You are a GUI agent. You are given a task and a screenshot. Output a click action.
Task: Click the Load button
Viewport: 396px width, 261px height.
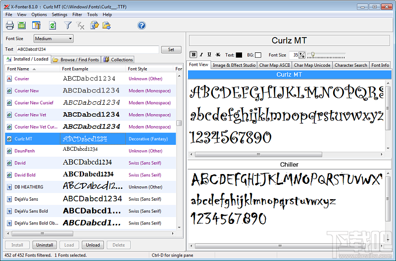tap(69, 245)
